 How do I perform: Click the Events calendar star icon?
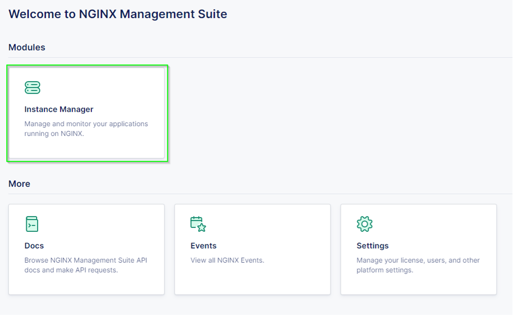click(198, 224)
